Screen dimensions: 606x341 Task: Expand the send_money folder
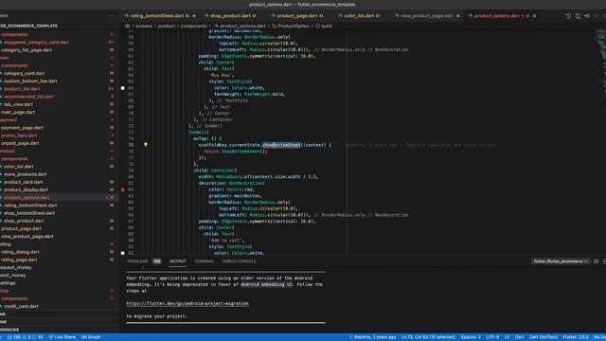[x=12, y=275]
